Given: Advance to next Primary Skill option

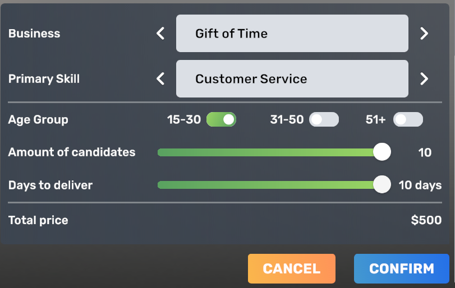Looking at the screenshot, I should pyautogui.click(x=424, y=79).
